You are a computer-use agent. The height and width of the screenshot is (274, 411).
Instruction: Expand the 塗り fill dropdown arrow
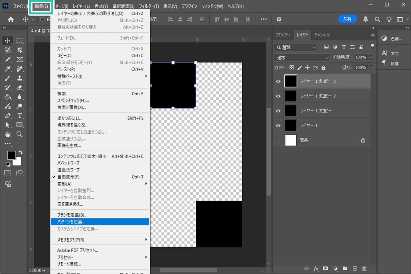point(371,68)
